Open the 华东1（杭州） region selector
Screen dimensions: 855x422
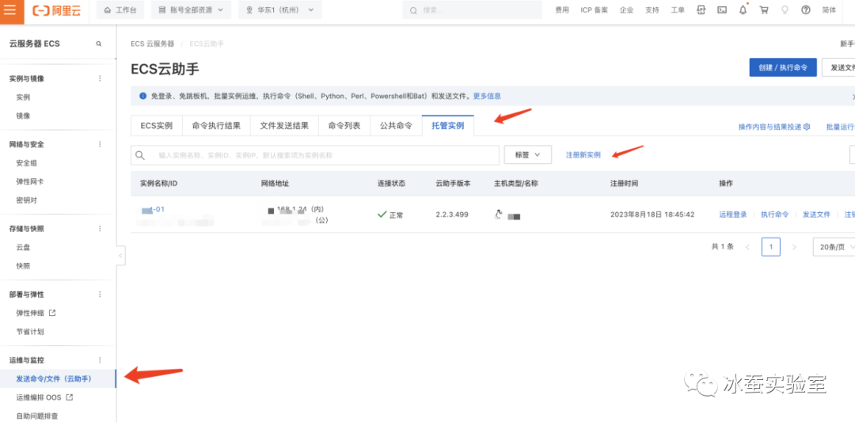(x=279, y=10)
